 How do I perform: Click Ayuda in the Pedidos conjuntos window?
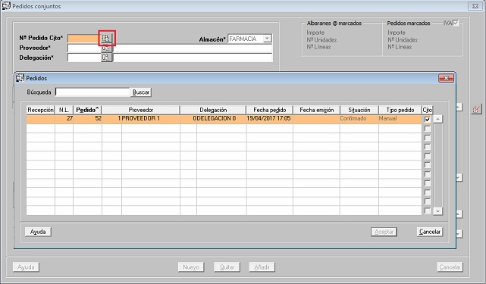click(x=26, y=267)
